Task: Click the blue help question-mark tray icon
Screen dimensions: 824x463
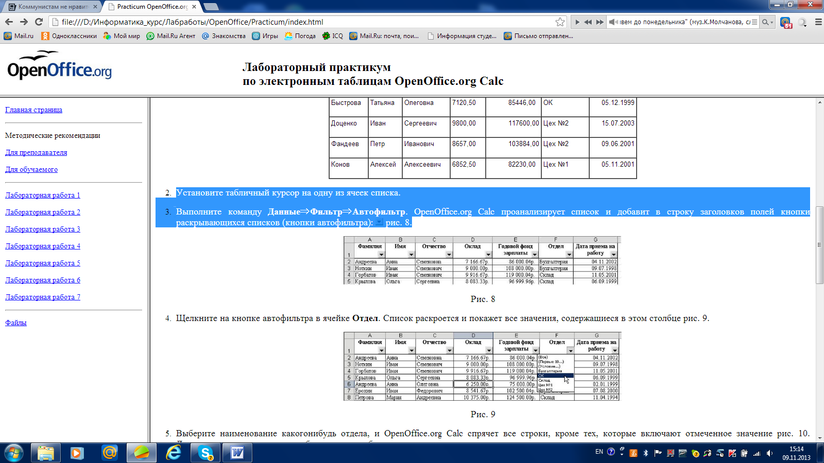Action: coord(611,452)
